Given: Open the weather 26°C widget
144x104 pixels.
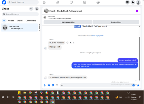Looking at the screenshot, I should click(x=119, y=97).
